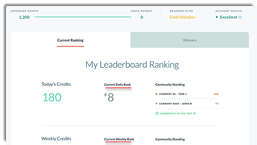Click the My Leaderboard Ranking heading
Screen dimensions: 257x145
(x=132, y=65)
